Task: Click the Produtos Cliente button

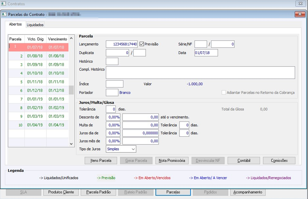Action: coord(61,192)
